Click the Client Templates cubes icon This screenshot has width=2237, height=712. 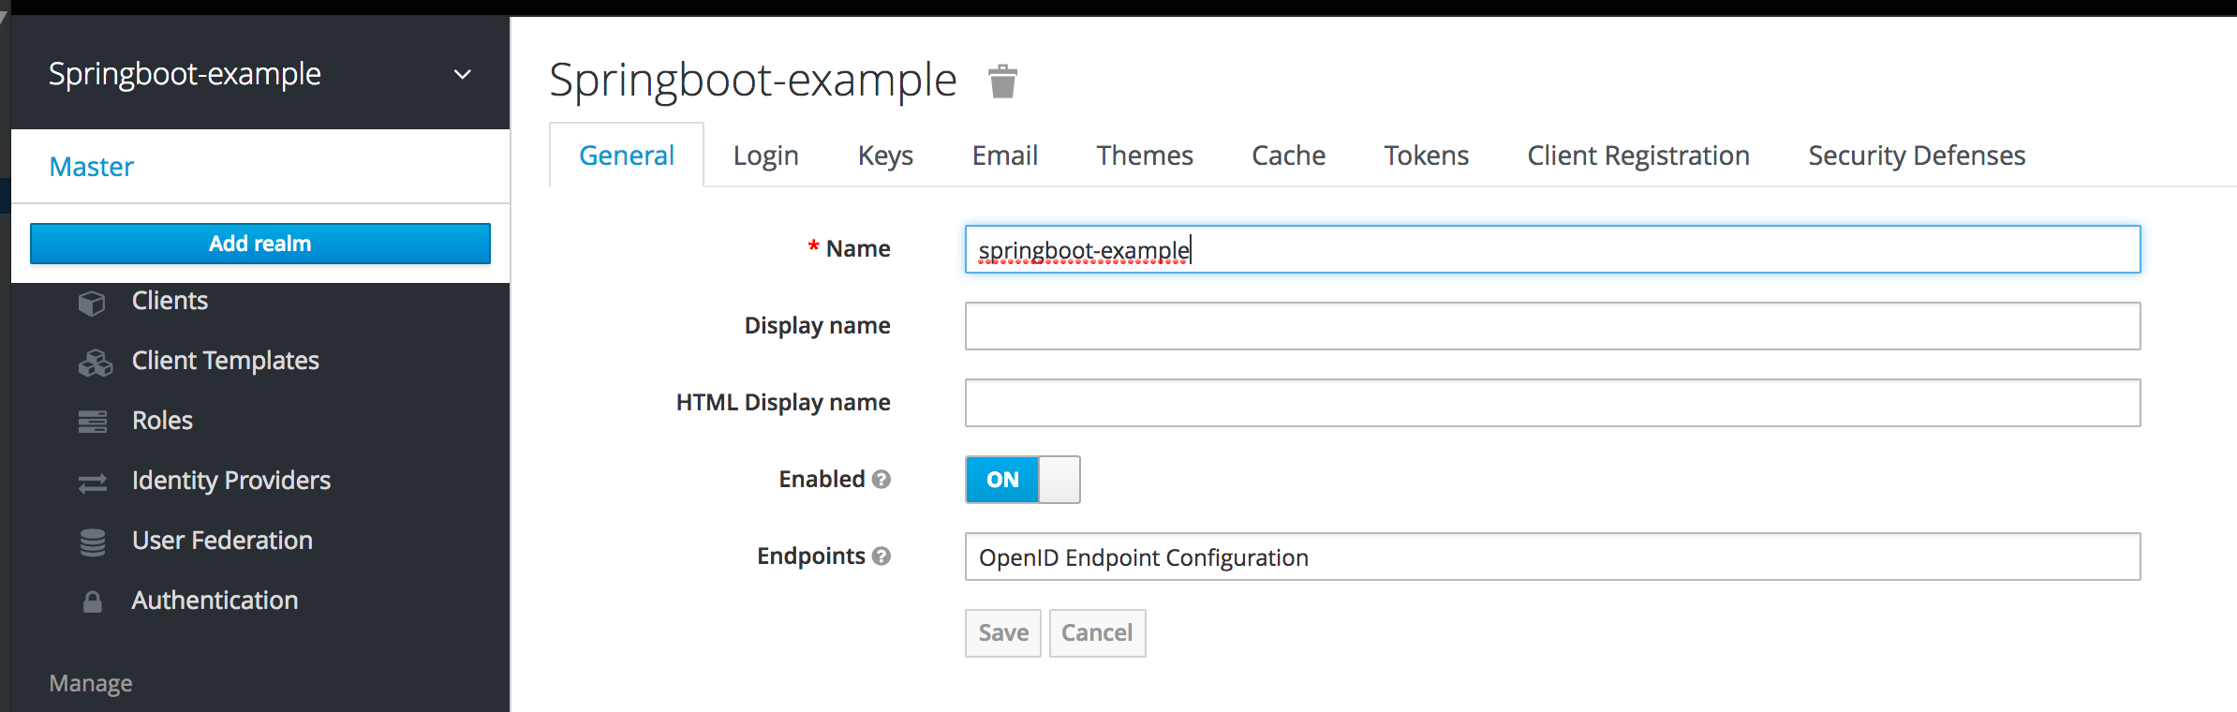point(95,363)
